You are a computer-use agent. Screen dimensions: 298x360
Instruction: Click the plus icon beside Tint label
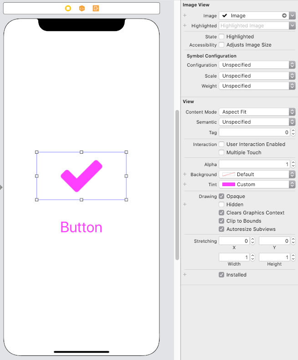point(185,184)
